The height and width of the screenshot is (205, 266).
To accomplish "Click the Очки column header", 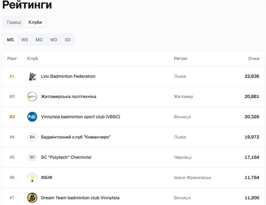I will 254,59.
